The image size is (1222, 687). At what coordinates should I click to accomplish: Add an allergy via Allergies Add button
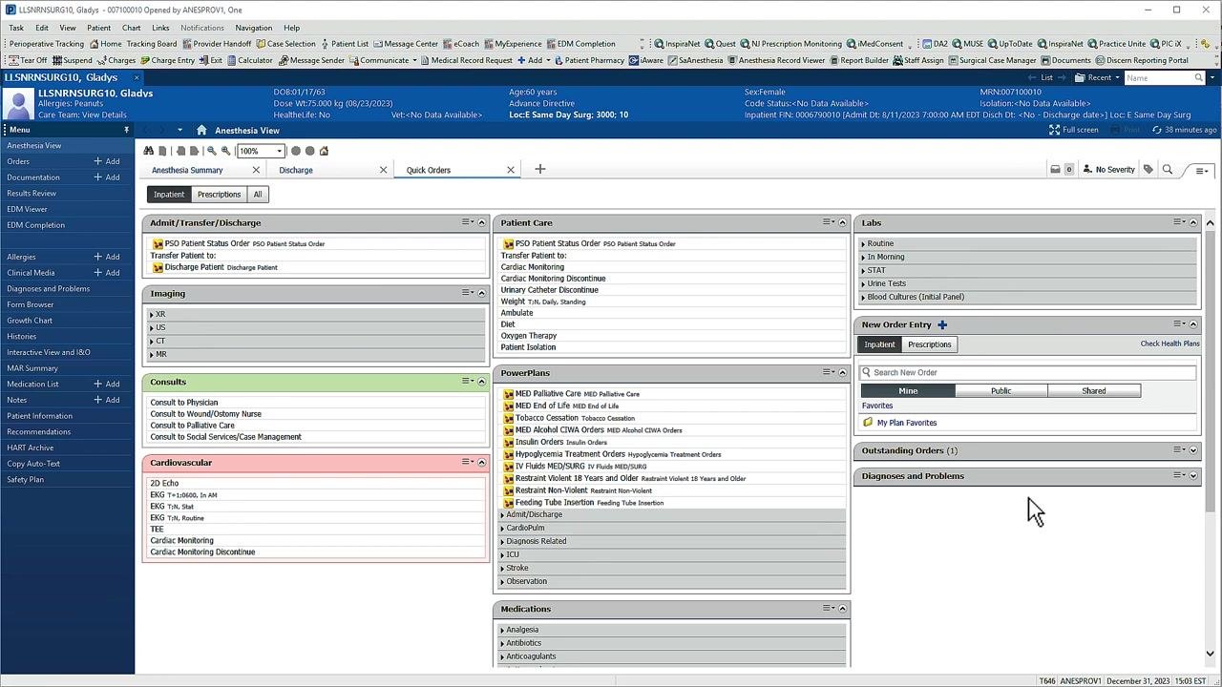[x=107, y=257]
